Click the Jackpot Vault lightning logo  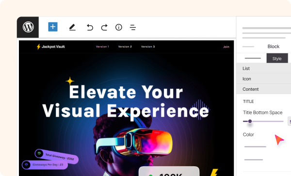38,47
